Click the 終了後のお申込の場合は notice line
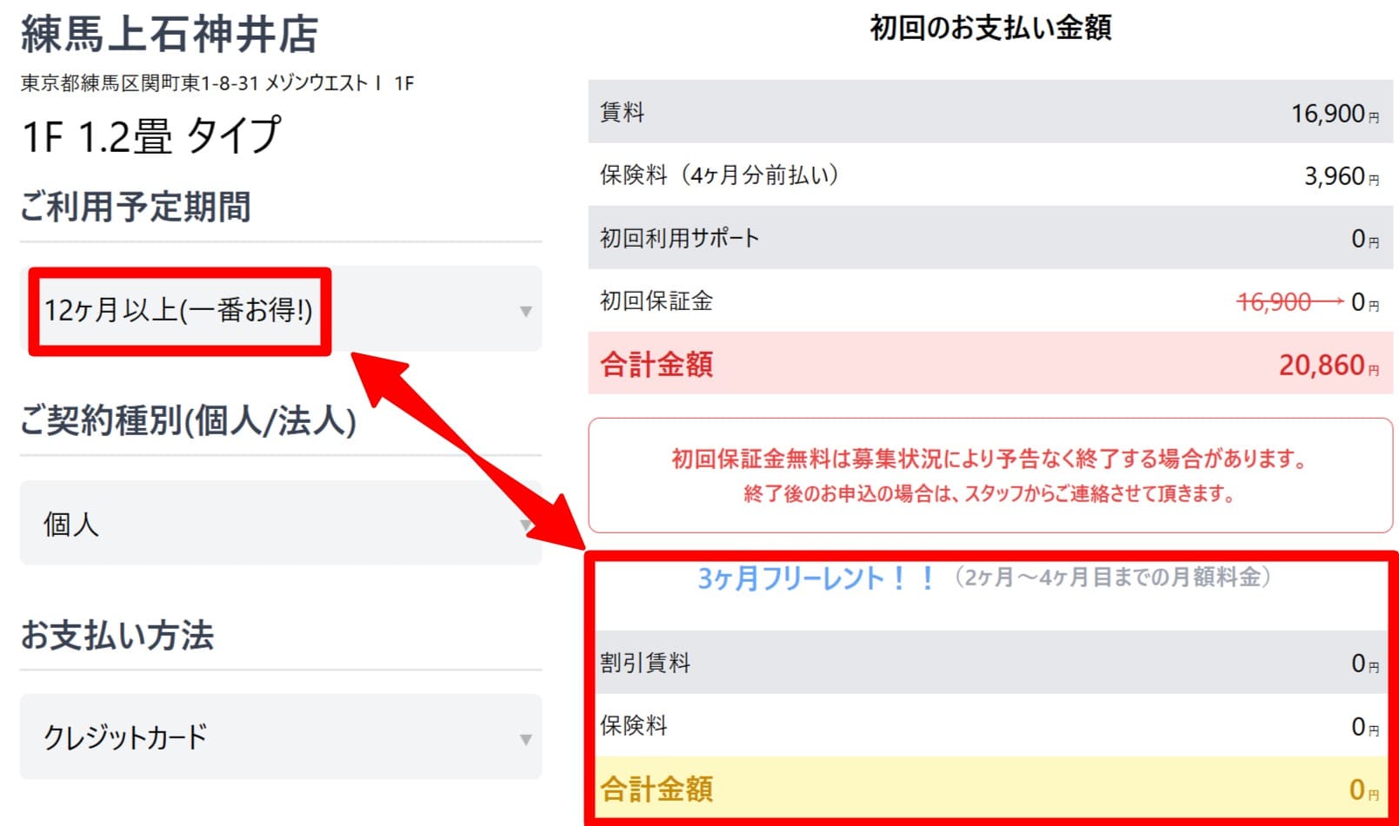Image resolution: width=1399 pixels, height=826 pixels. (x=989, y=494)
